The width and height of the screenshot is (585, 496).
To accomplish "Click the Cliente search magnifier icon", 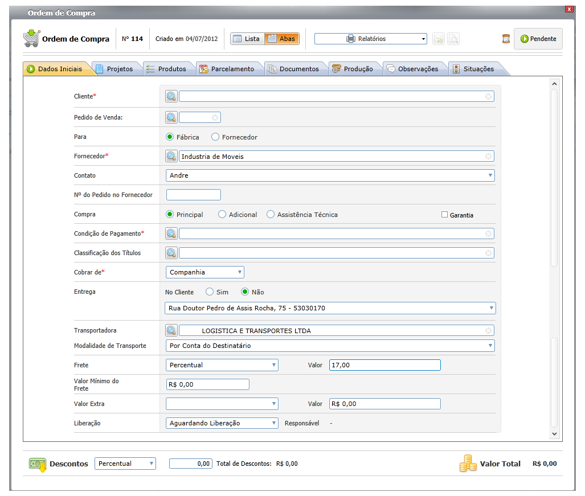I will pyautogui.click(x=171, y=96).
